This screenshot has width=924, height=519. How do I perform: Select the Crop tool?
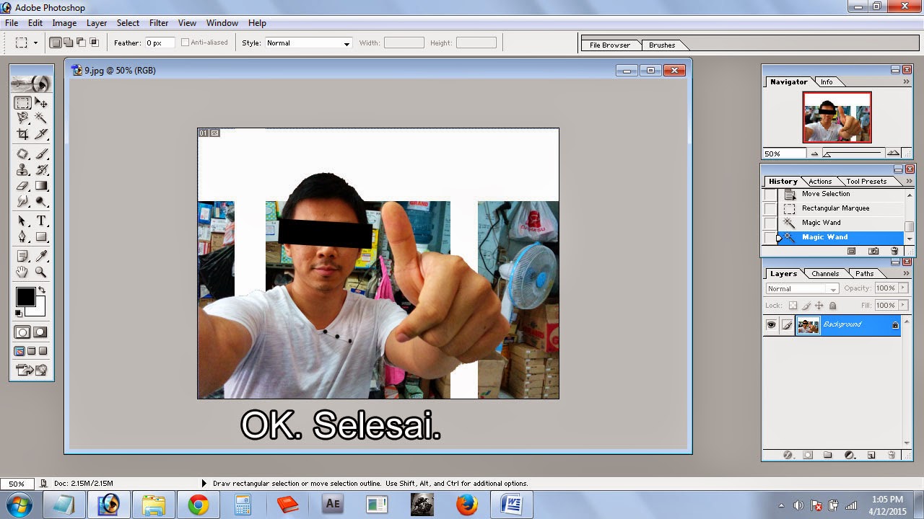click(22, 134)
